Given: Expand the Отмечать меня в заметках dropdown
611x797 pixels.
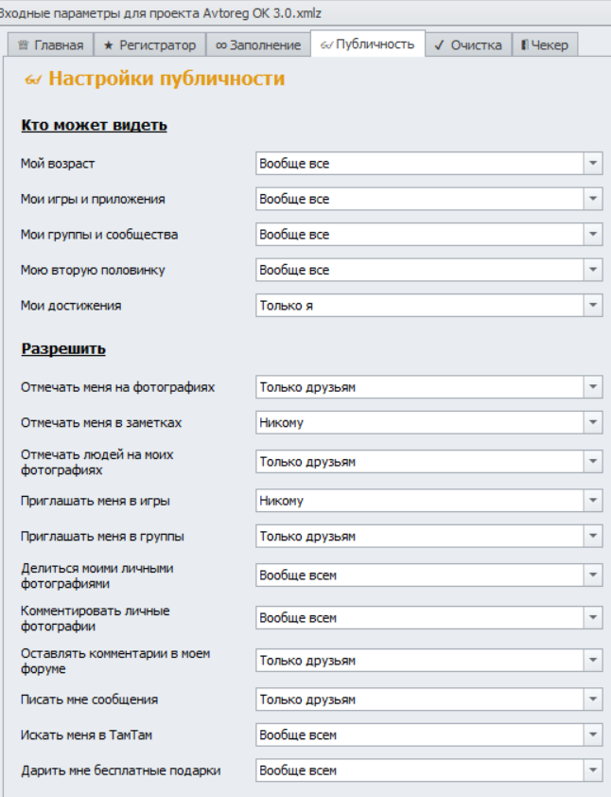Looking at the screenshot, I should 593,422.
